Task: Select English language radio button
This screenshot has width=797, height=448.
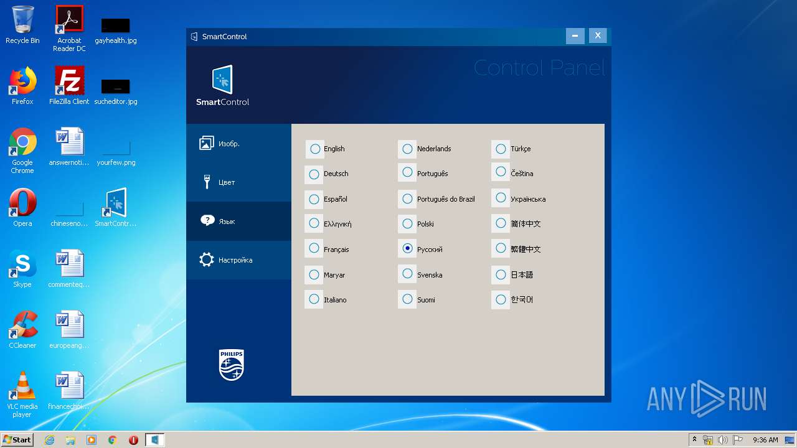Action: pyautogui.click(x=315, y=149)
